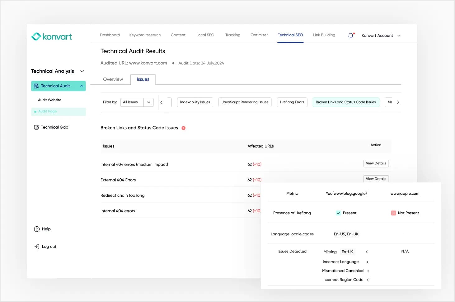
Task: Expand the Technical Analysis section
Action: pos(82,71)
